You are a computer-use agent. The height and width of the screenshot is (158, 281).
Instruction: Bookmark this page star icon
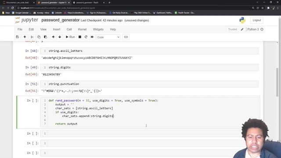point(263,8)
